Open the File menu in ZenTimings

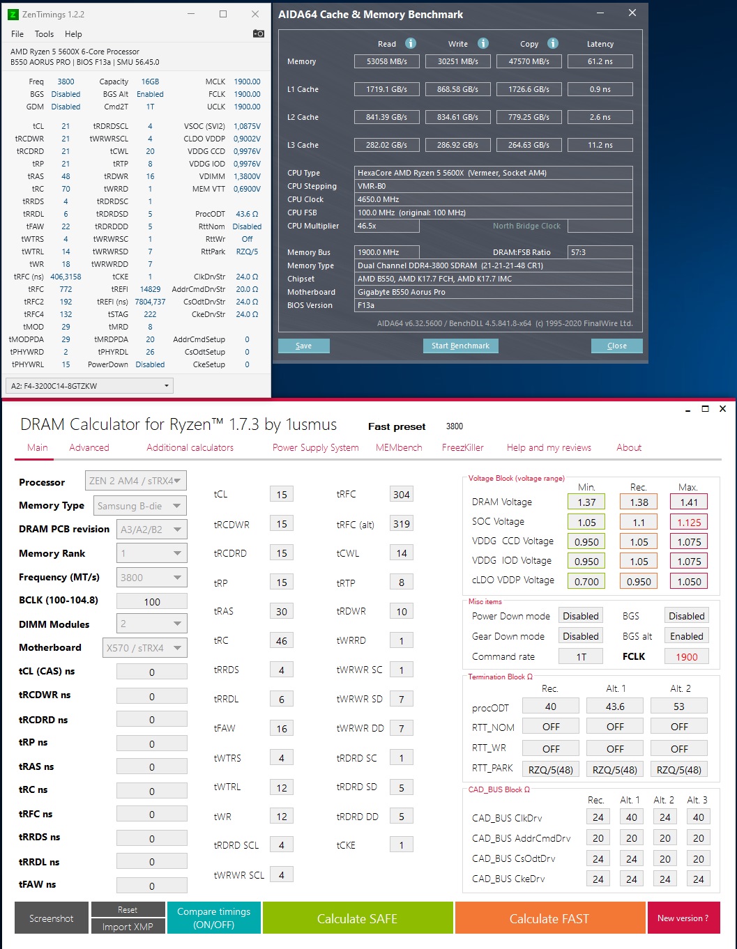coord(17,34)
